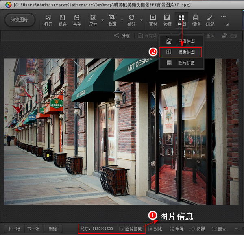Click the 另存 (Save As) icon
The width and height of the screenshot is (244, 235).
77,20
